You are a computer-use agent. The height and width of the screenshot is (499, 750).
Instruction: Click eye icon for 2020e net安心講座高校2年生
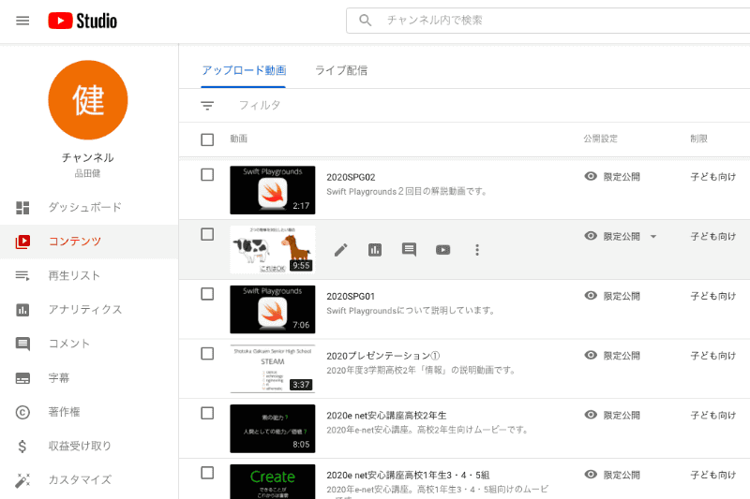tap(591, 415)
